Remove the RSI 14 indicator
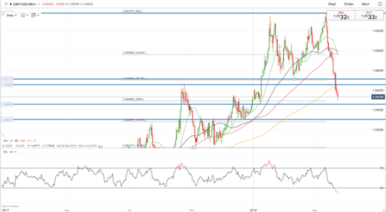 click(15, 152)
